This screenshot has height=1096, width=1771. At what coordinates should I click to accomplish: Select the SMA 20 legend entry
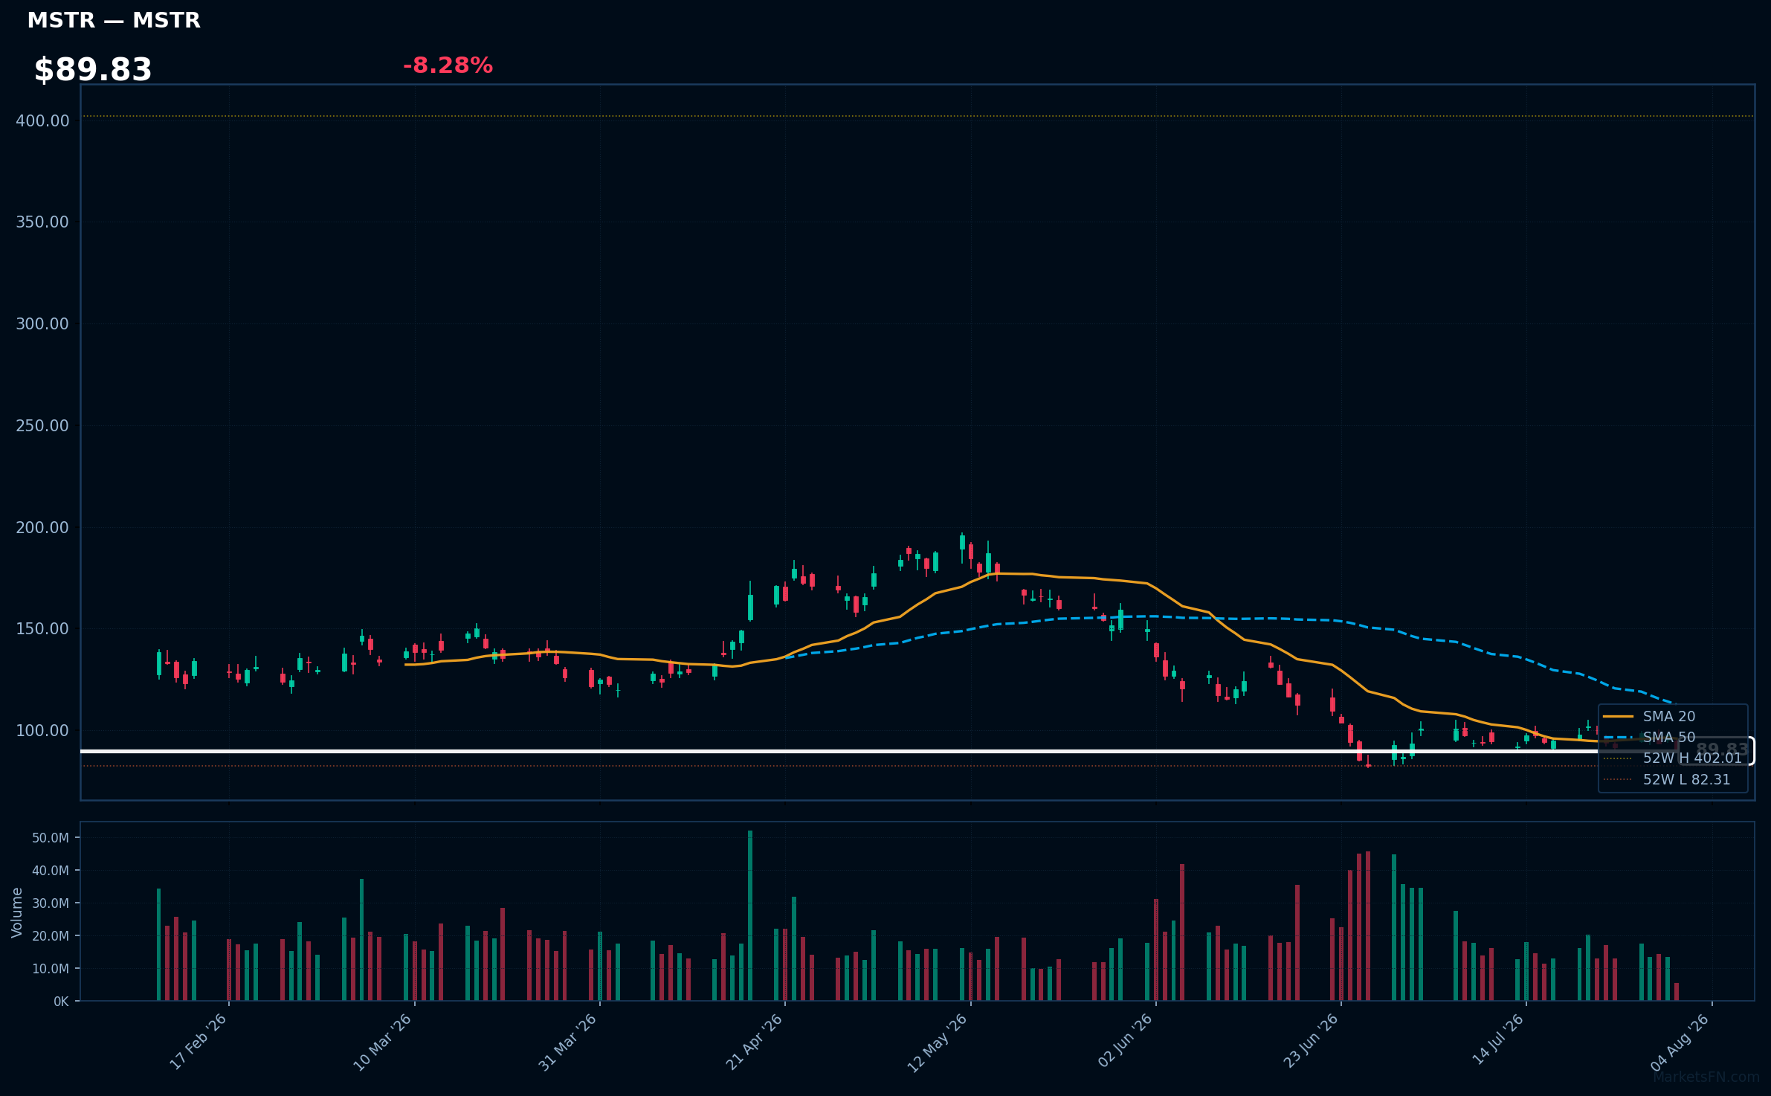pos(1650,716)
